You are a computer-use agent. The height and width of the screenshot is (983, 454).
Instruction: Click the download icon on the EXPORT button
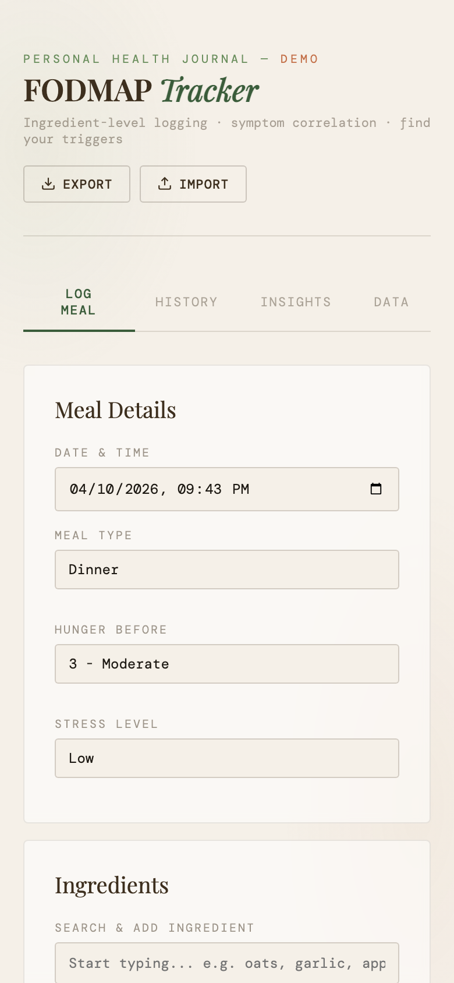point(48,183)
